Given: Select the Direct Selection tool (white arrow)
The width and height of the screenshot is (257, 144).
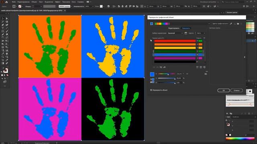Looking at the screenshot, I should (x=7, y=18).
